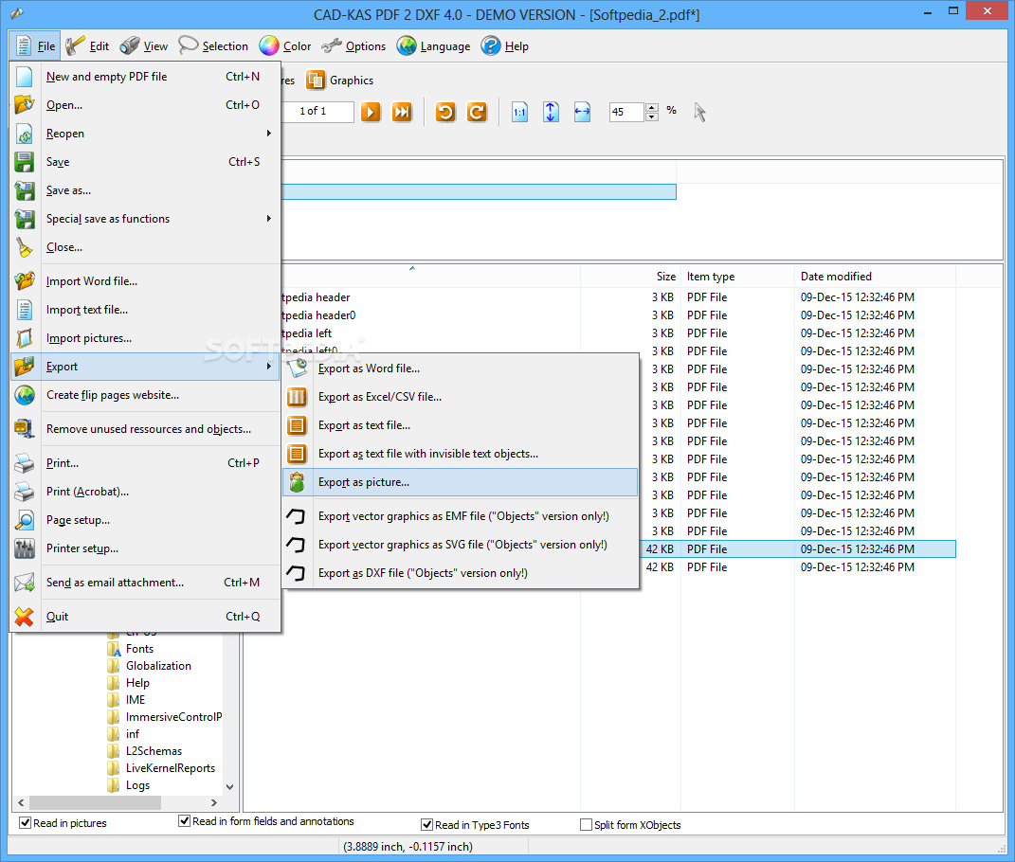Fit page to window height
This screenshot has width=1015, height=862.
pos(551,111)
